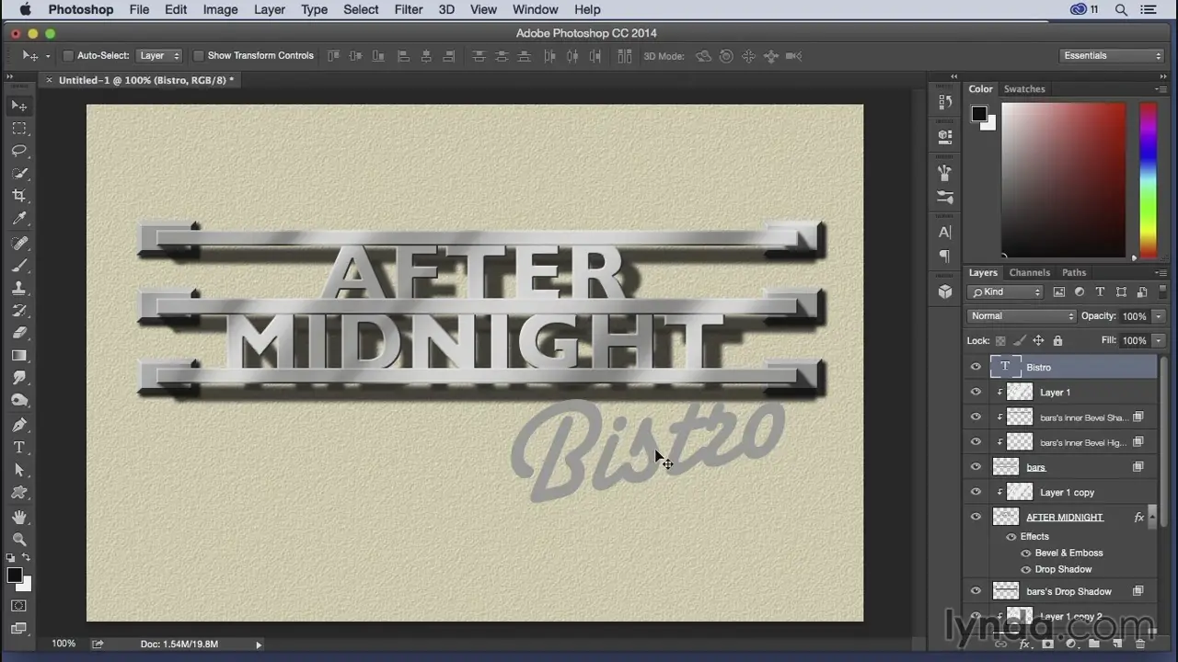Select the Crop tool
This screenshot has width=1178, height=662.
[19, 196]
